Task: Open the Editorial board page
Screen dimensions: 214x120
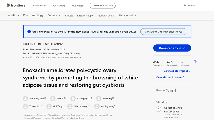Action: pyautogui.click(x=106, y=15)
